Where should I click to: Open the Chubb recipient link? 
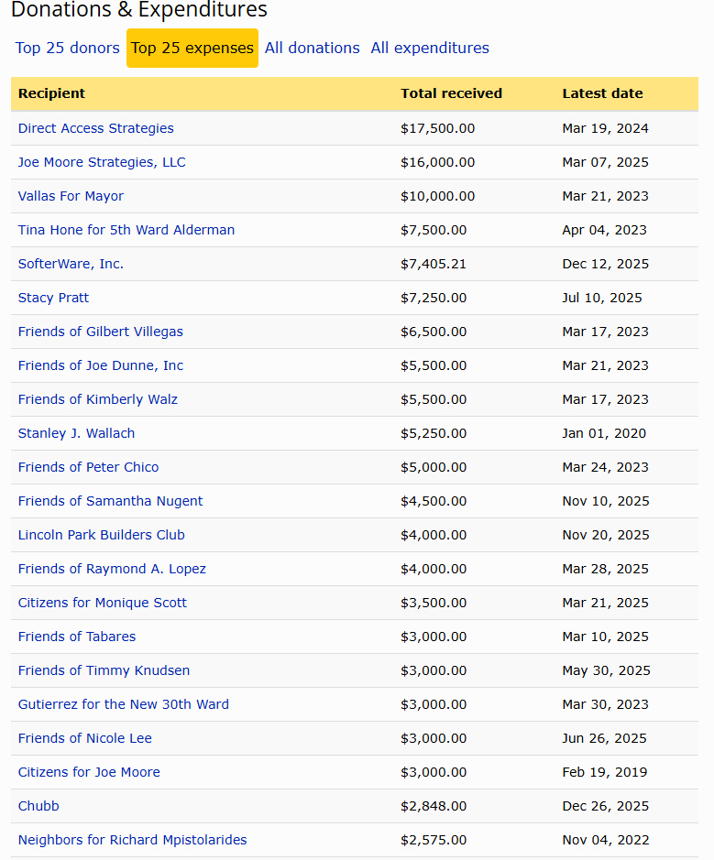tap(38, 806)
